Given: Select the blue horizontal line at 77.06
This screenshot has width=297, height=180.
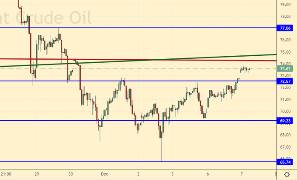Looking at the screenshot, I should pyautogui.click(x=131, y=27).
